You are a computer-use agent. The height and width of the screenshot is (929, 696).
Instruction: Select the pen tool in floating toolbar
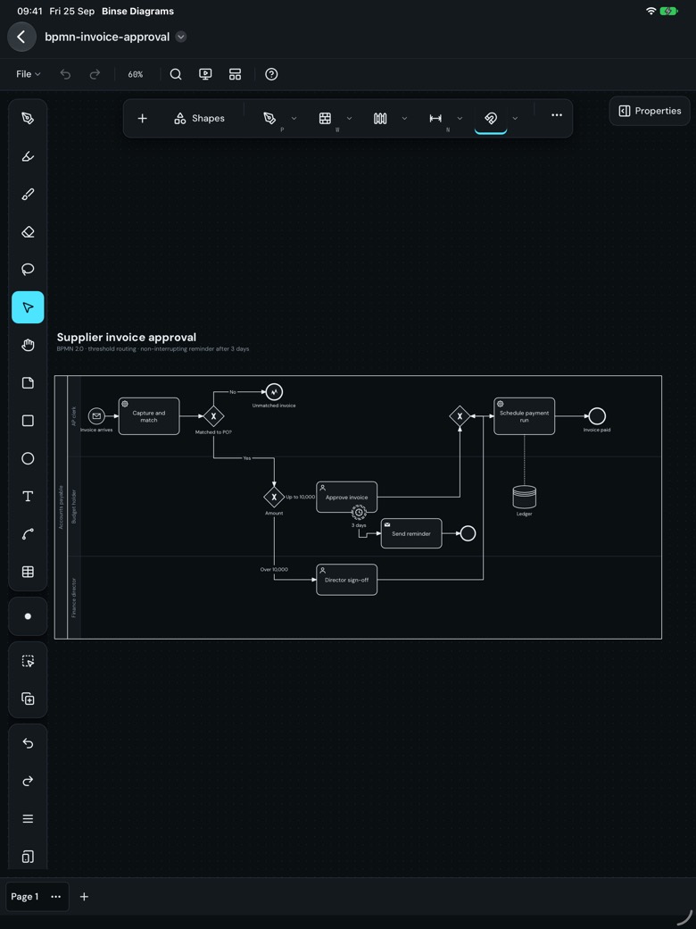point(269,119)
